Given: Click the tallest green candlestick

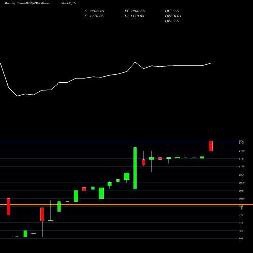Looking at the screenshot, I should click(x=135, y=168).
